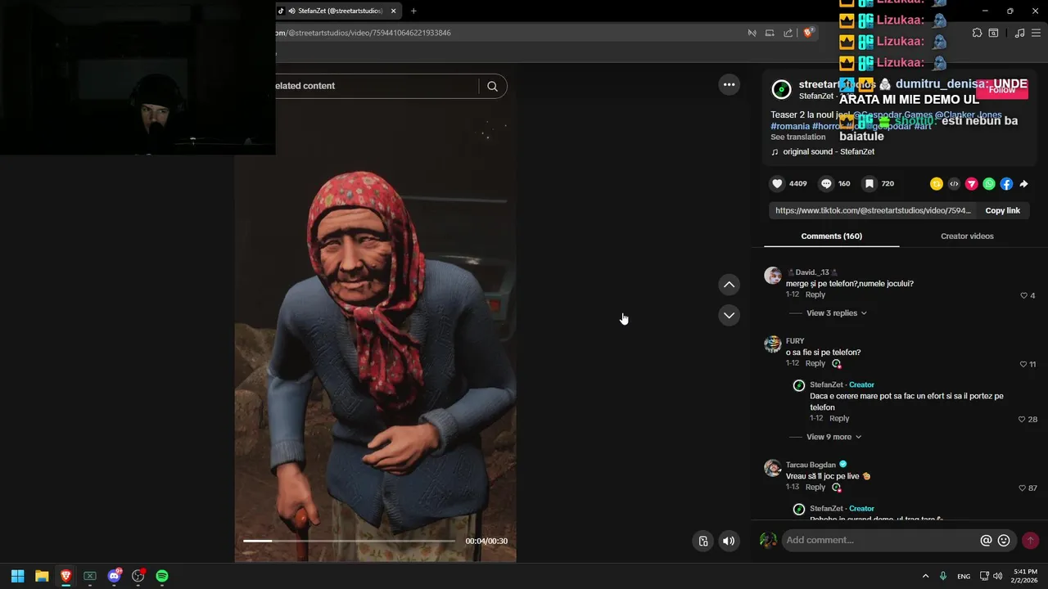
Task: Open File Explorer from the taskbar
Action: coord(42,576)
